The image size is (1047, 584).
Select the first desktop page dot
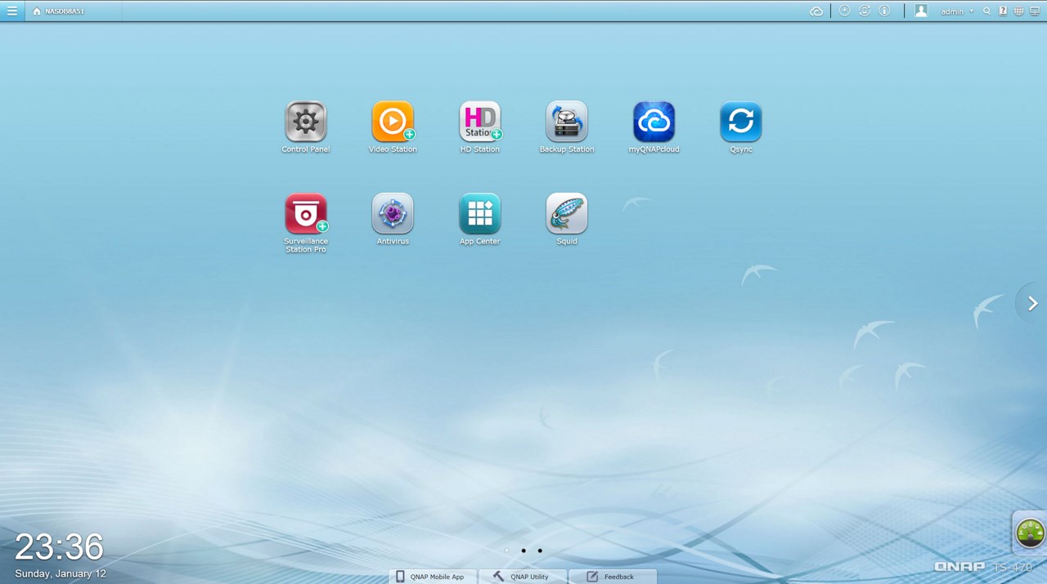507,551
